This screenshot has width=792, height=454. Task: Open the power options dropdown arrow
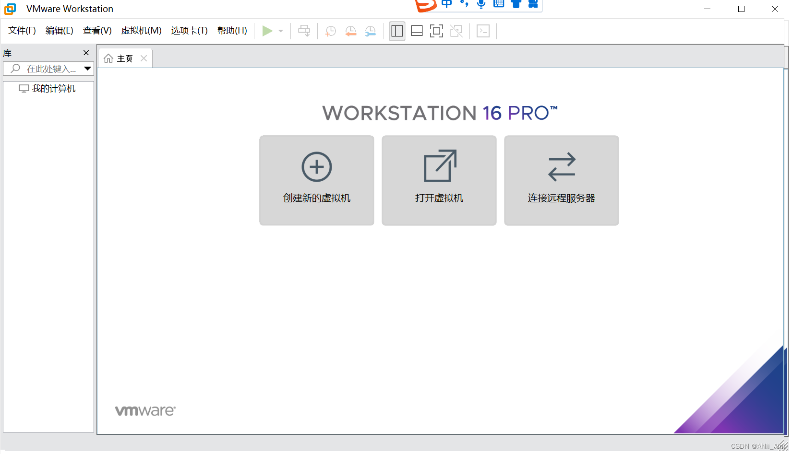coord(281,31)
